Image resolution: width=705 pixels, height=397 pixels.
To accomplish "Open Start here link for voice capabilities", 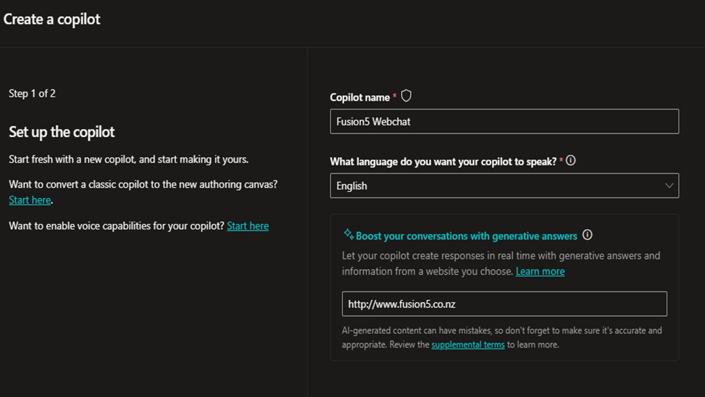I will coord(248,226).
